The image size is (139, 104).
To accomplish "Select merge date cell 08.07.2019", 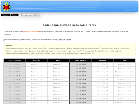I will pyautogui.click(x=14, y=76).
